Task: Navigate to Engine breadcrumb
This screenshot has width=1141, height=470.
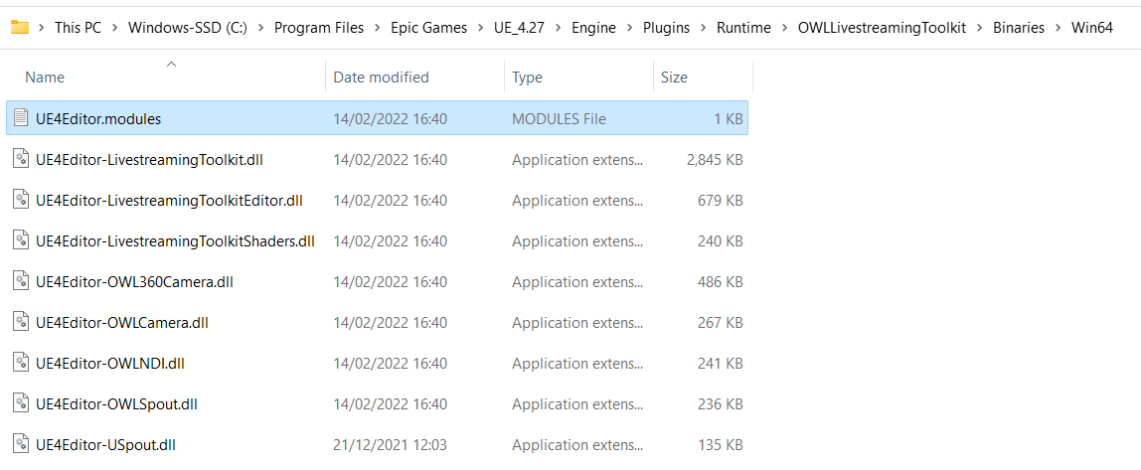Action: pyautogui.click(x=593, y=28)
